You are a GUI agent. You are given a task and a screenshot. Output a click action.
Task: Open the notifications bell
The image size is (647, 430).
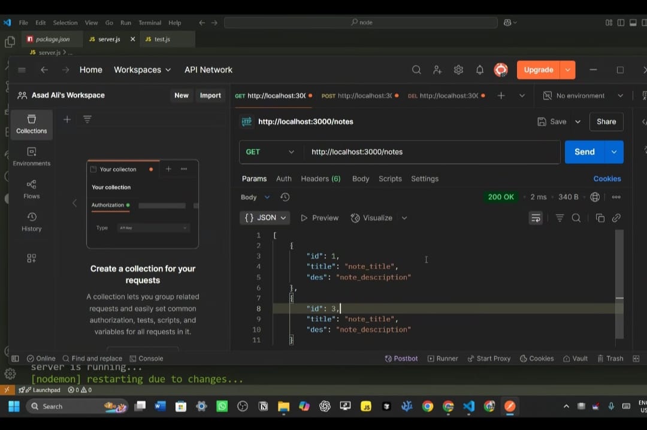pyautogui.click(x=479, y=69)
